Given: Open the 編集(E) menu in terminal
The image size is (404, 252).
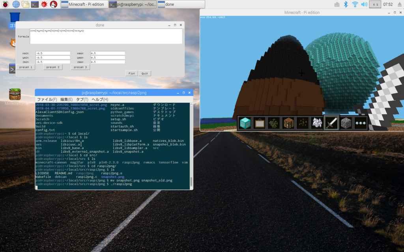Looking at the screenshot, I should (x=66, y=100).
